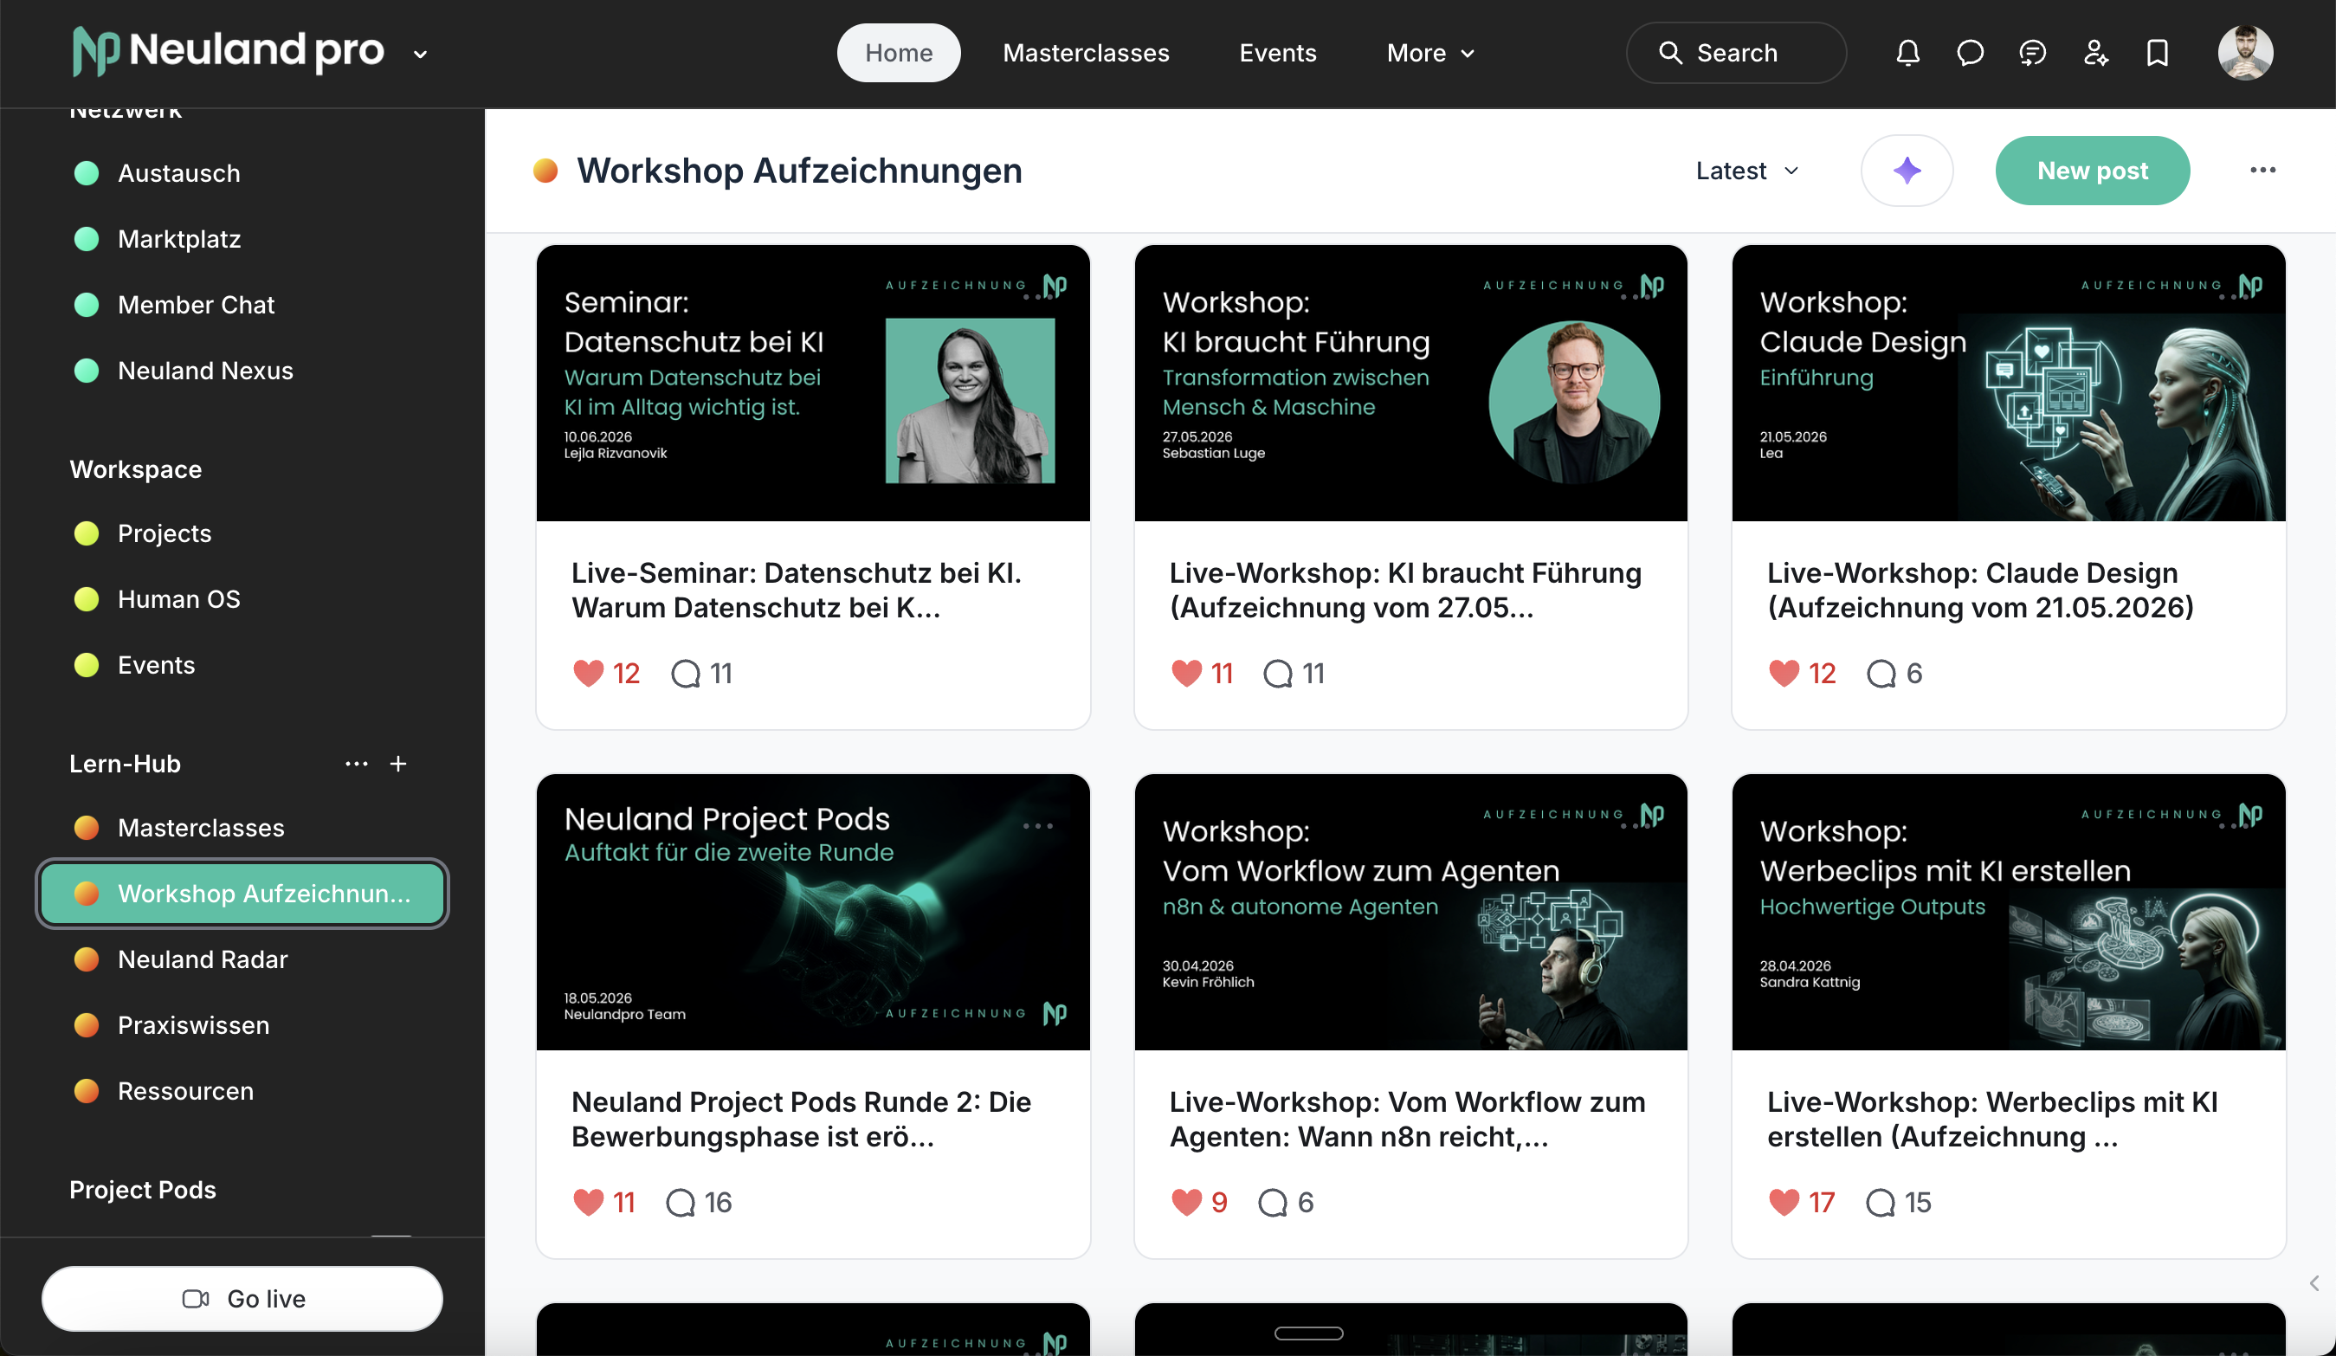The image size is (2336, 1356).
Task: Open the Neuland Project Pods cover image
Action: [x=813, y=912]
